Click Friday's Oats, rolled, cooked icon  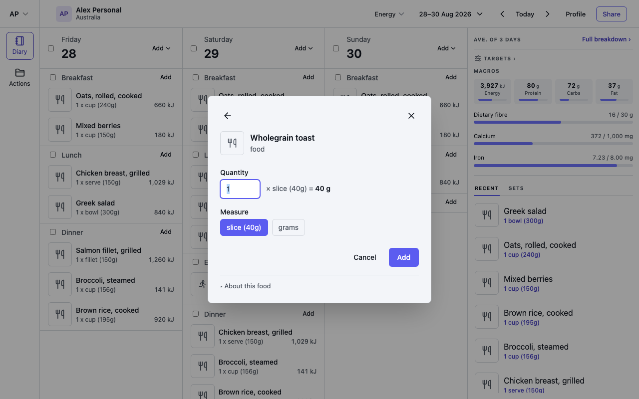(60, 100)
